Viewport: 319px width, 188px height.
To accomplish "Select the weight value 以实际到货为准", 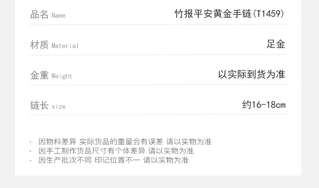I will coord(252,74).
